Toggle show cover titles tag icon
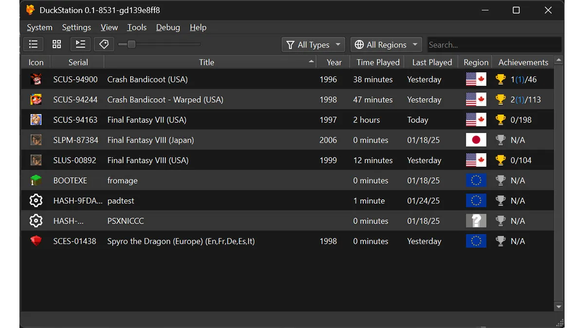The image size is (584, 328). coord(104,44)
